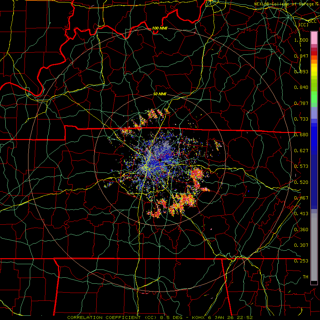Click the 0.680 legend value
The width and height of the screenshot is (320, 320).
[301, 135]
